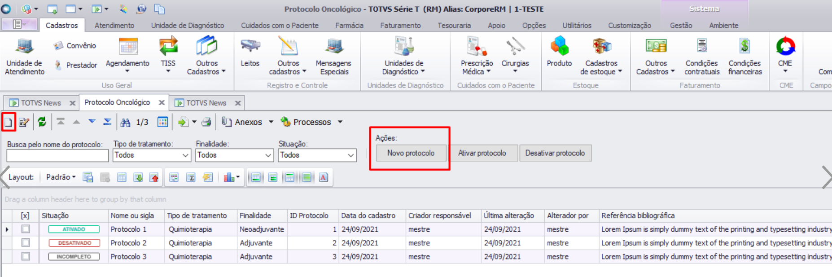Click the save layout icon
Image resolution: width=832 pixels, height=277 pixels.
pyautogui.click(x=88, y=177)
